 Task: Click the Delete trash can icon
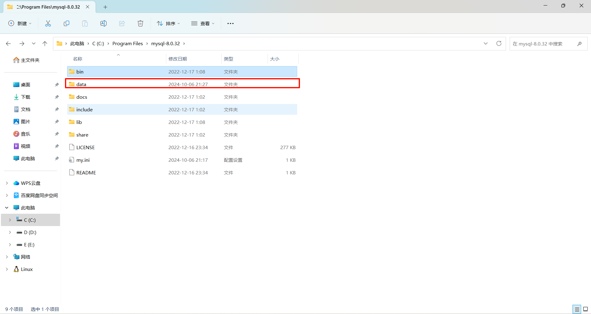pos(140,23)
